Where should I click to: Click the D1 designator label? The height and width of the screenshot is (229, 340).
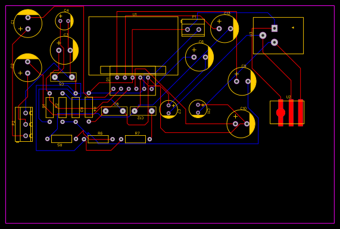(x=108, y=79)
